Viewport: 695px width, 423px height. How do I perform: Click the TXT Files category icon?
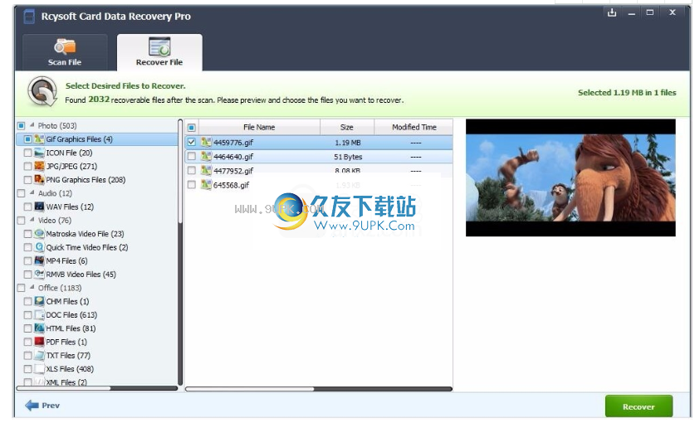[40, 355]
